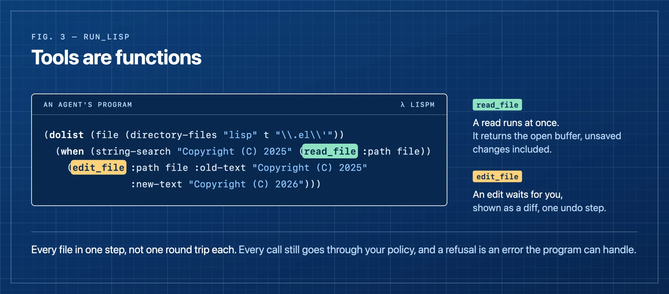669x294 pixels.
Task: Click the "dolist" keyword in the code
Action: pos(67,135)
